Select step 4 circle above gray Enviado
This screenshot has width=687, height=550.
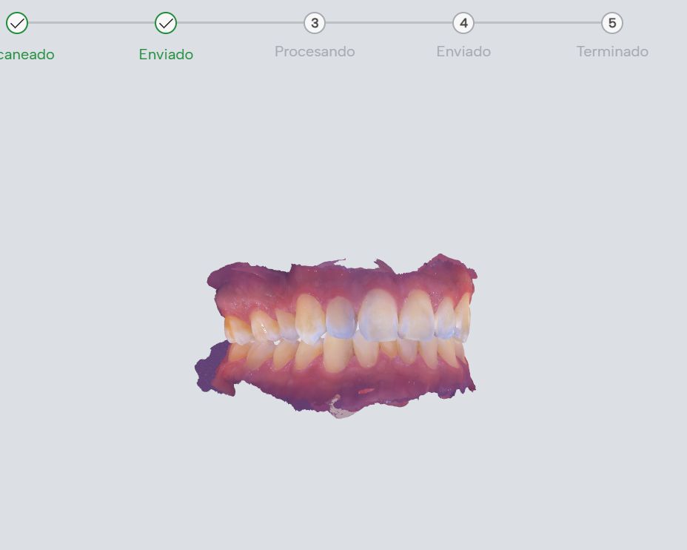click(x=463, y=23)
